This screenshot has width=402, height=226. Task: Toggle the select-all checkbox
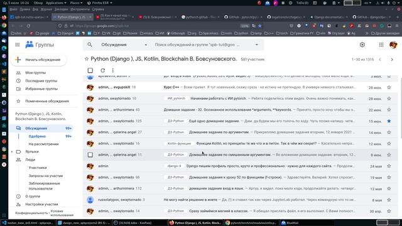click(90, 70)
